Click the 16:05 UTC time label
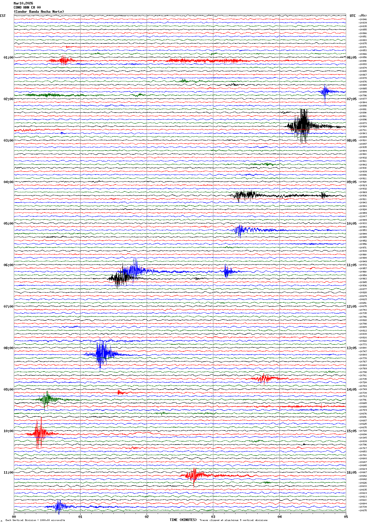368x524 pixels. (351, 473)
